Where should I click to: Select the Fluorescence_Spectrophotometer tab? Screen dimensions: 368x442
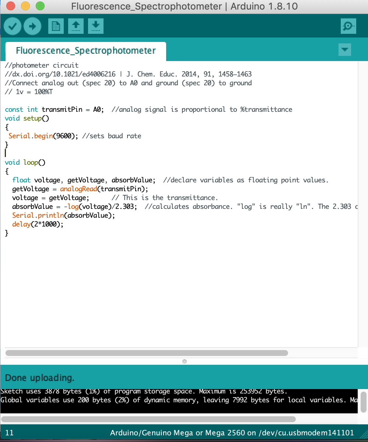tap(86, 51)
